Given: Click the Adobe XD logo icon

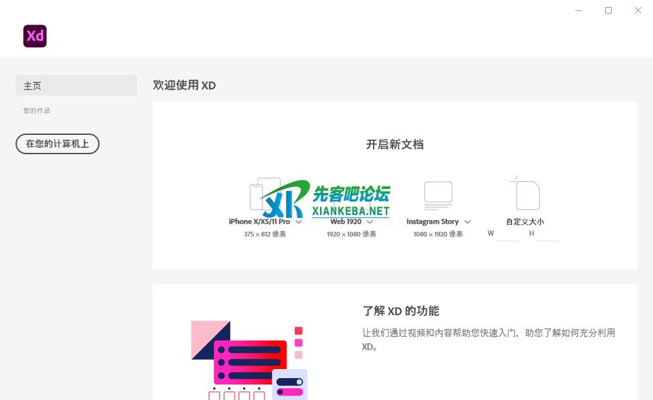Looking at the screenshot, I should click(x=35, y=36).
